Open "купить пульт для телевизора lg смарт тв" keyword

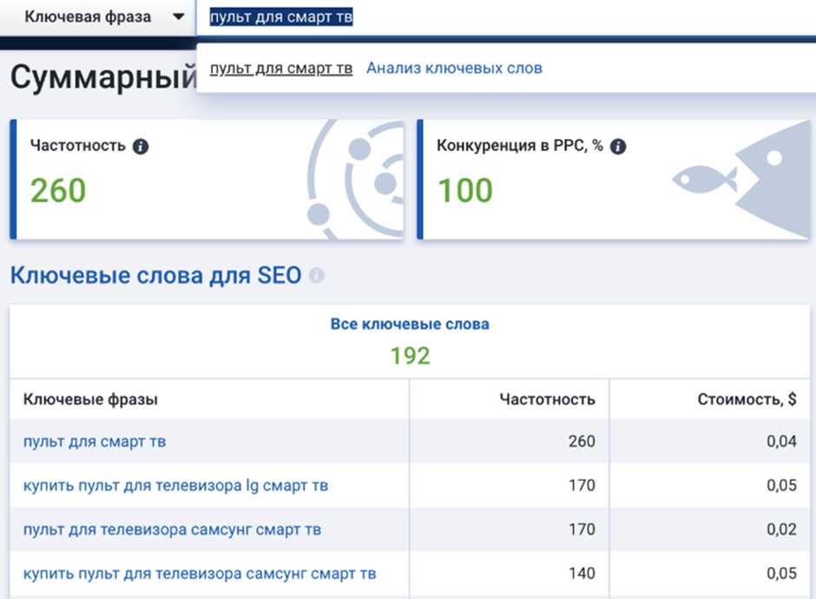click(x=175, y=485)
